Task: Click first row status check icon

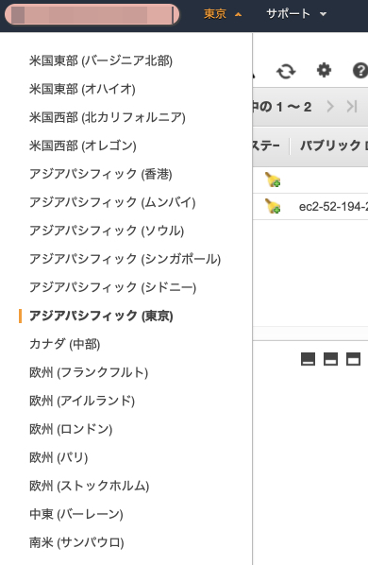Action: pyautogui.click(x=273, y=180)
